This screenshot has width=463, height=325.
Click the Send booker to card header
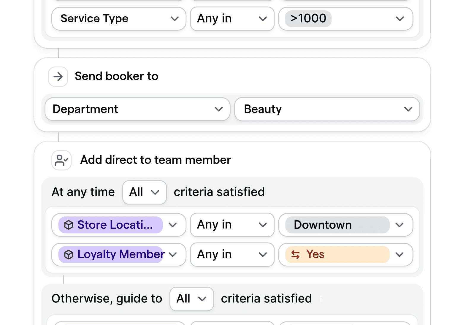coord(116,76)
